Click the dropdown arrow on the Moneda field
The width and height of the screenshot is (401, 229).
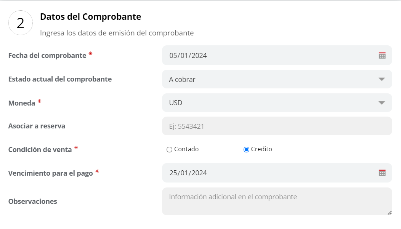pos(382,102)
